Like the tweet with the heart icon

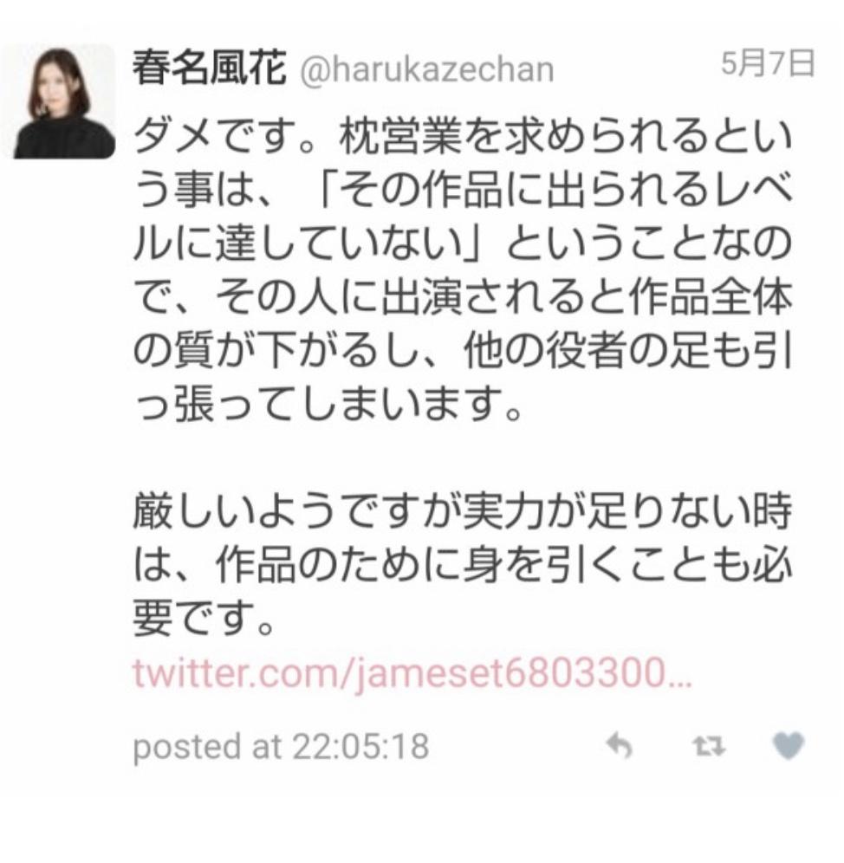coord(788,746)
